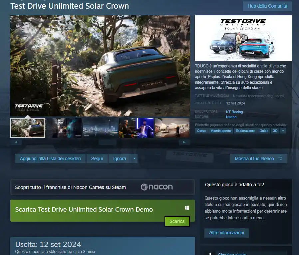Click 'Uscita: 12 set 2024' heading
Screen dimensions: 299x255
pyautogui.click(x=48, y=245)
